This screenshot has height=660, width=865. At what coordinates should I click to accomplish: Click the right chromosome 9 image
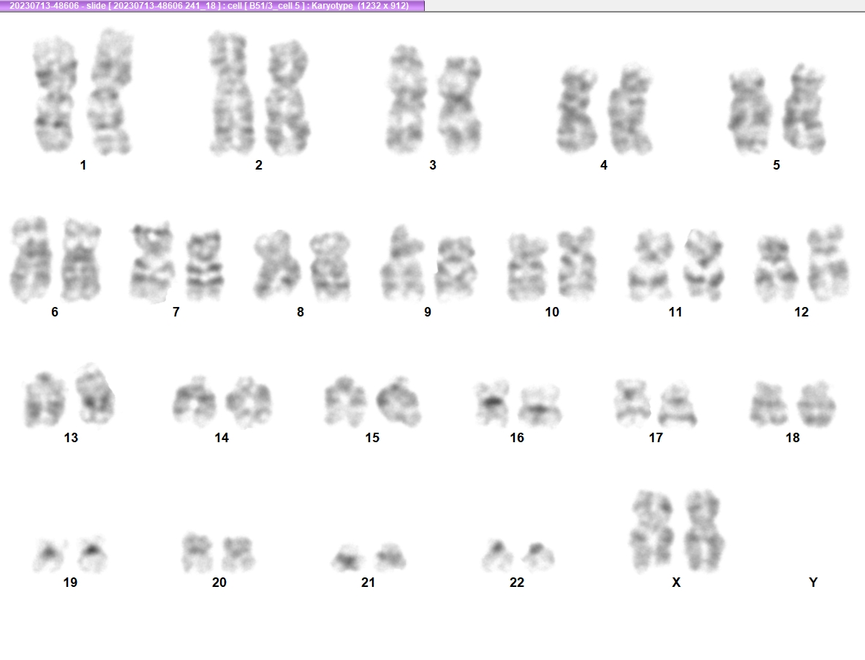456,268
